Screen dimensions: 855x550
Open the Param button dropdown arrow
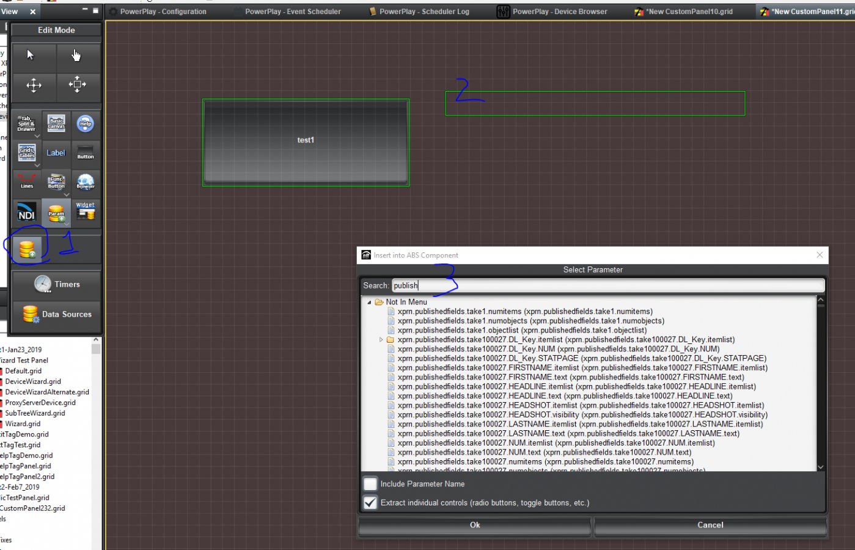tap(67, 224)
